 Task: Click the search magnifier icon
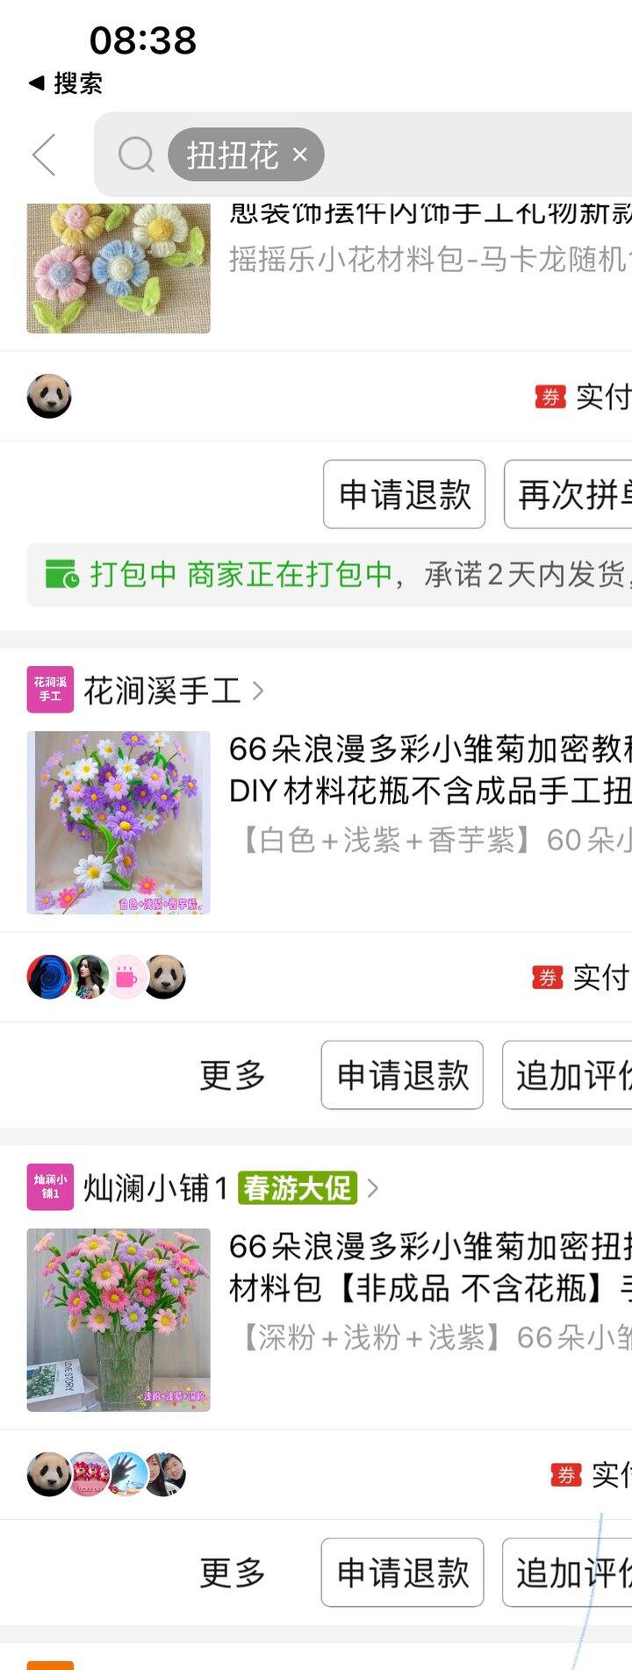coord(136,155)
